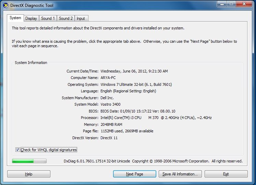
Task: Click the Intel Core i3 processor value
Action: tap(156, 118)
